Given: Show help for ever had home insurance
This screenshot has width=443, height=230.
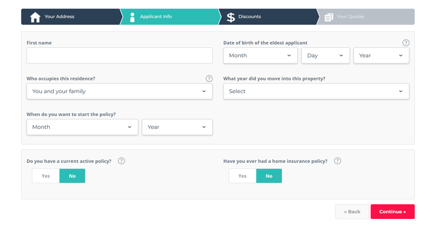Looking at the screenshot, I should click(337, 161).
